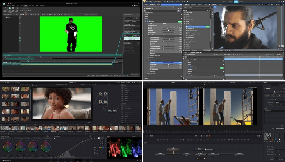Expand the Color Grading folder in HitFilm Effects
The height and width of the screenshot is (162, 285).
pyautogui.click(x=183, y=12)
